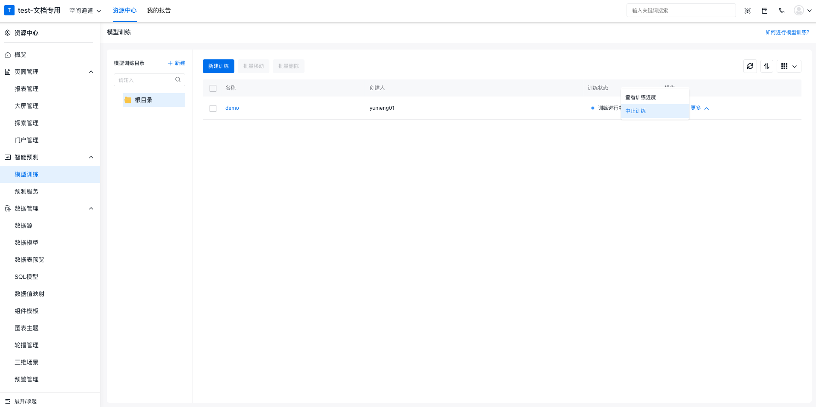Click the 展开/收起 collapse sidebar icon
This screenshot has width=816, height=407.
8,401
